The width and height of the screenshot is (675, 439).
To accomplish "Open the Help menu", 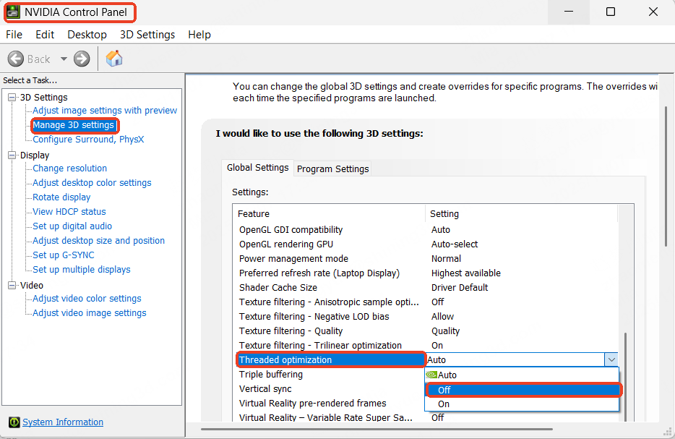I will [199, 35].
